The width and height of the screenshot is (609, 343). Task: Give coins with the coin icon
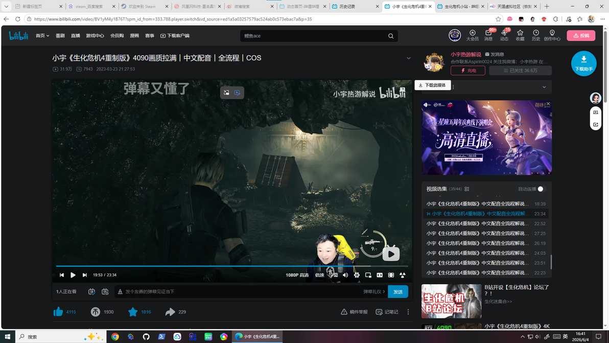(x=95, y=311)
